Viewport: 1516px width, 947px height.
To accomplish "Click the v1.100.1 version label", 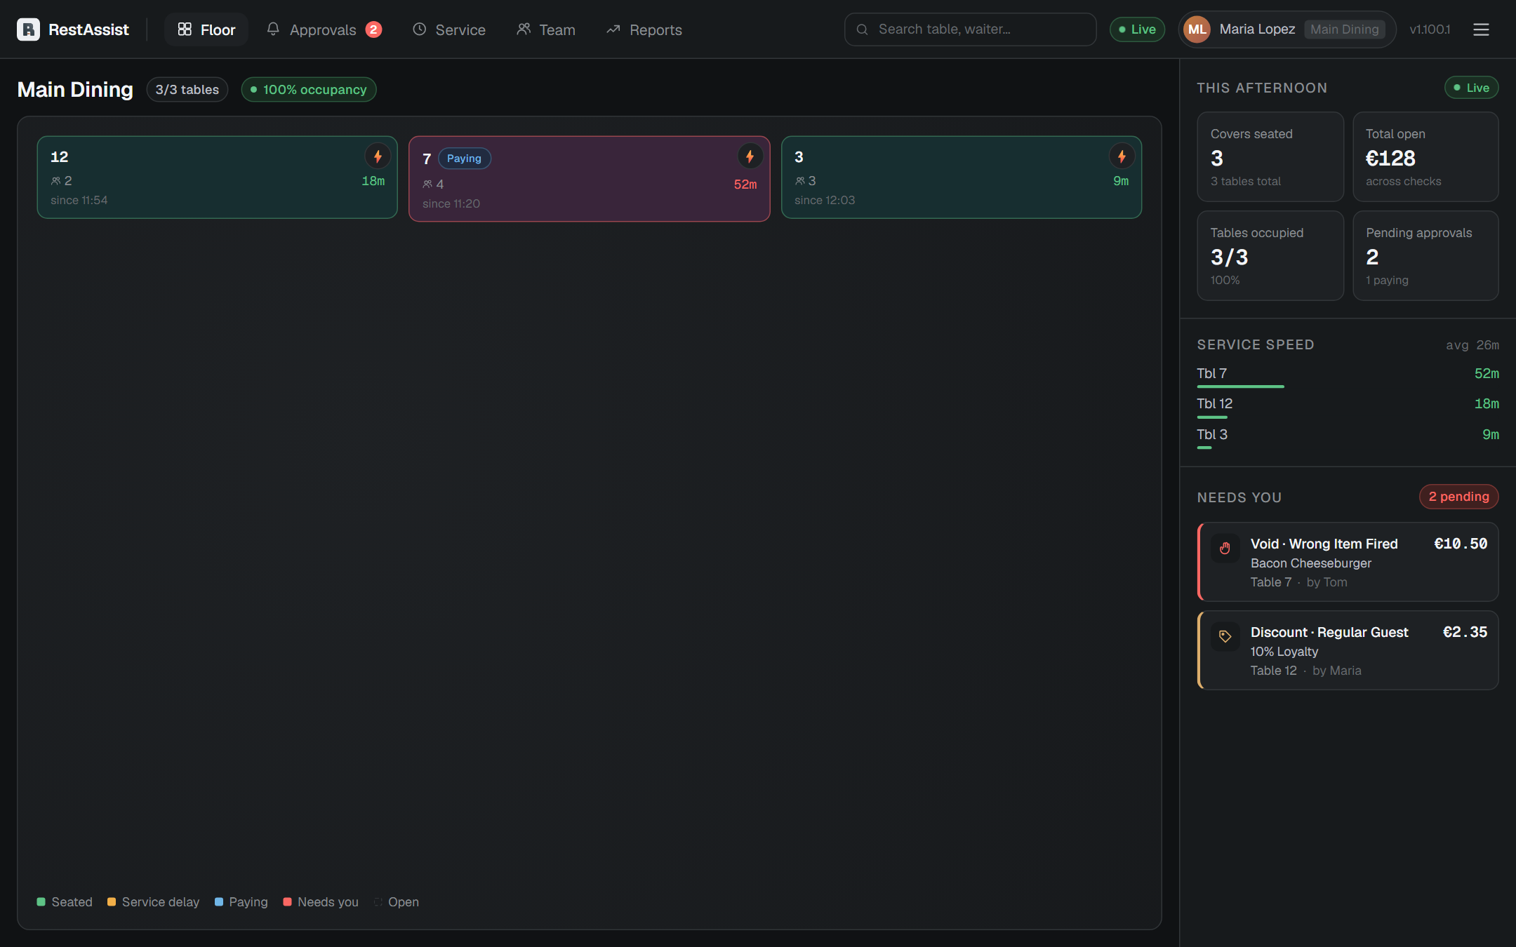I will [1430, 29].
